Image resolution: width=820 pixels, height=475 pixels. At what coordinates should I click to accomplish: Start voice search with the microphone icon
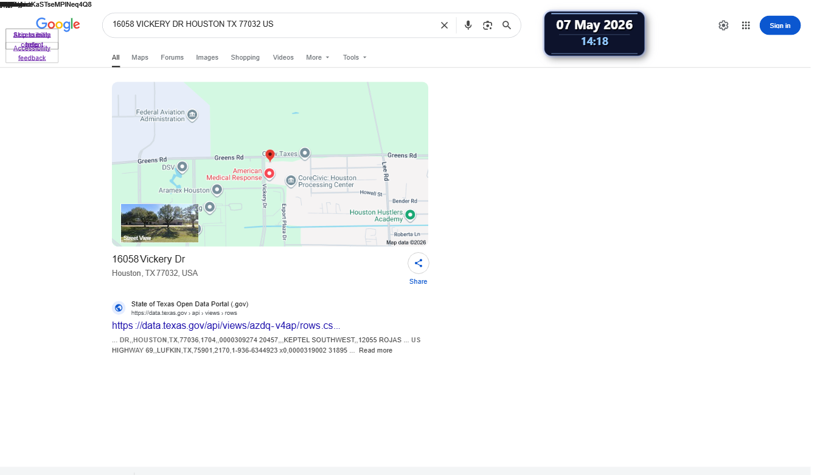(x=468, y=25)
